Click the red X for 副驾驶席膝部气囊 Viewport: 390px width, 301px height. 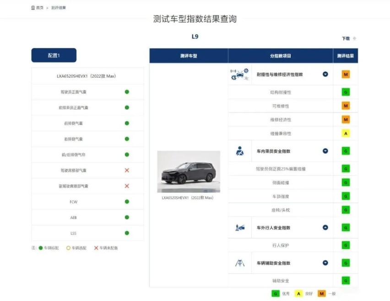[x=127, y=186]
